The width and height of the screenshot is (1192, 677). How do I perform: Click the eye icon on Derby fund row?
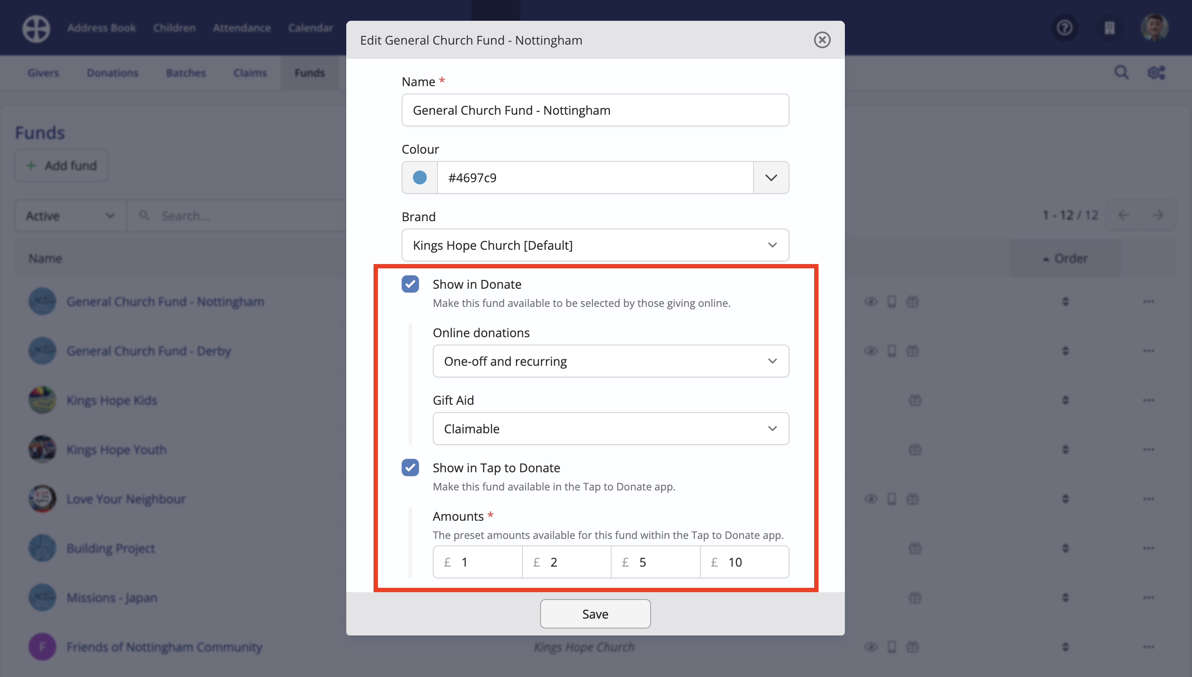(x=871, y=351)
